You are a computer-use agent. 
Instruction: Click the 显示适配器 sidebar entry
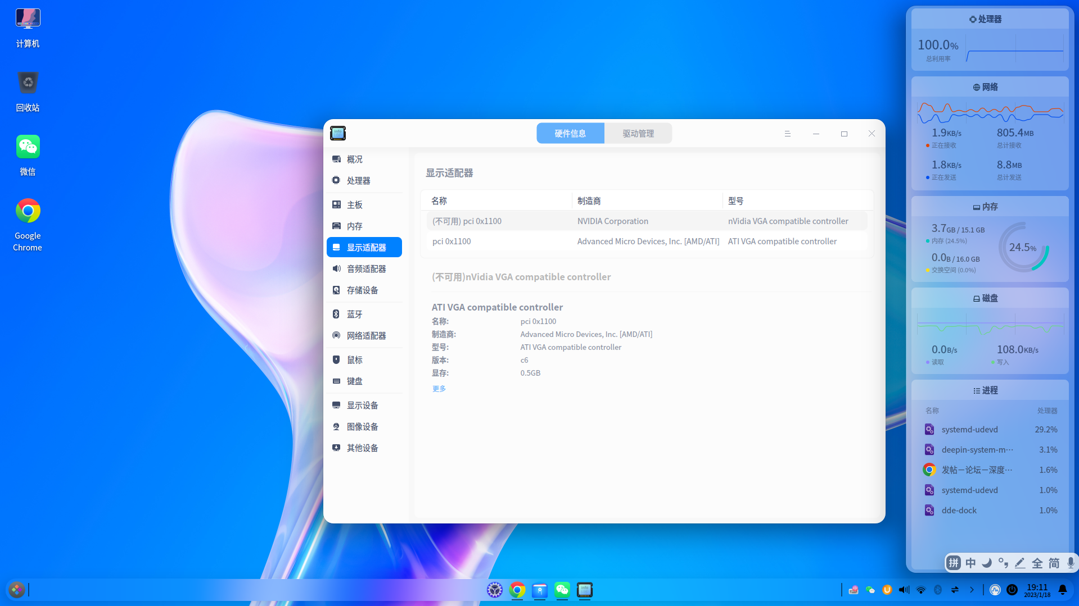364,247
